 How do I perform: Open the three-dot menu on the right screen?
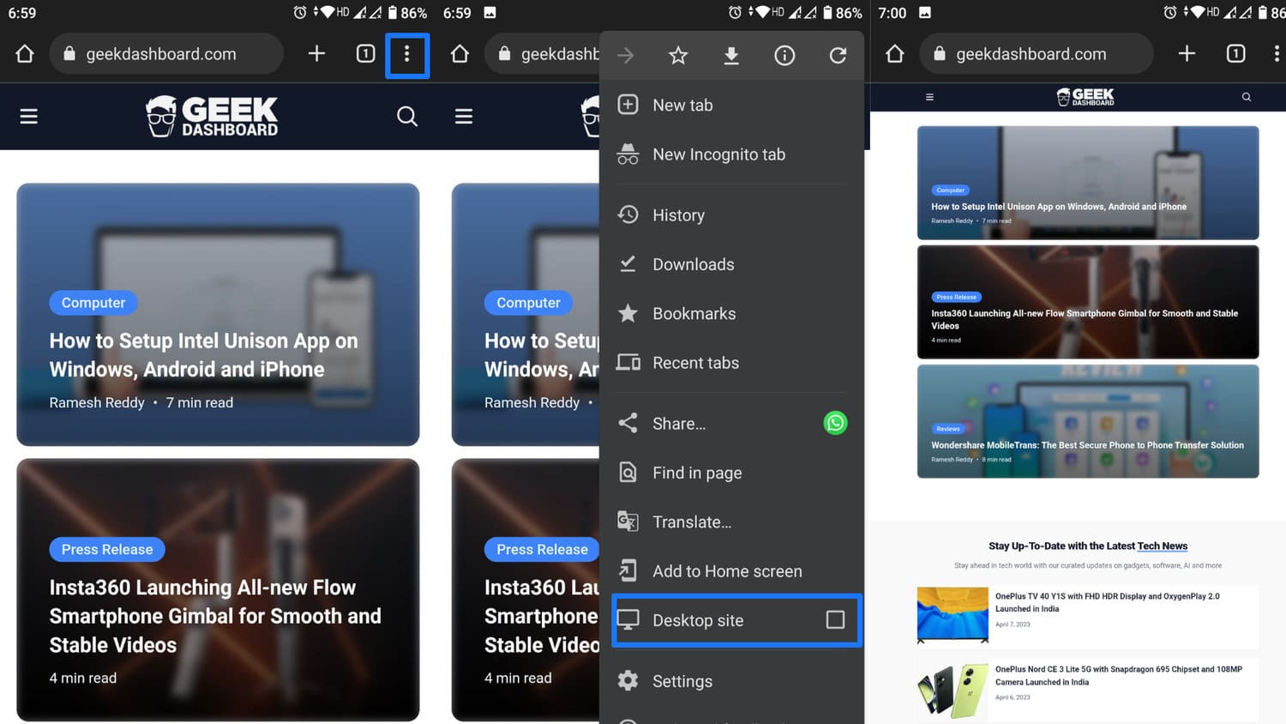[1277, 53]
